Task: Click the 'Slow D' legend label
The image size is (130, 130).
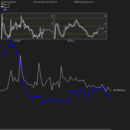Action: click(x=6, y=4)
